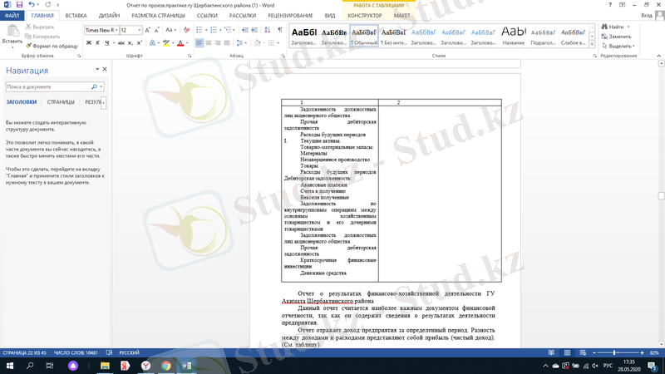
Task: Open Chrome from the Windows taskbar
Action: point(165,366)
